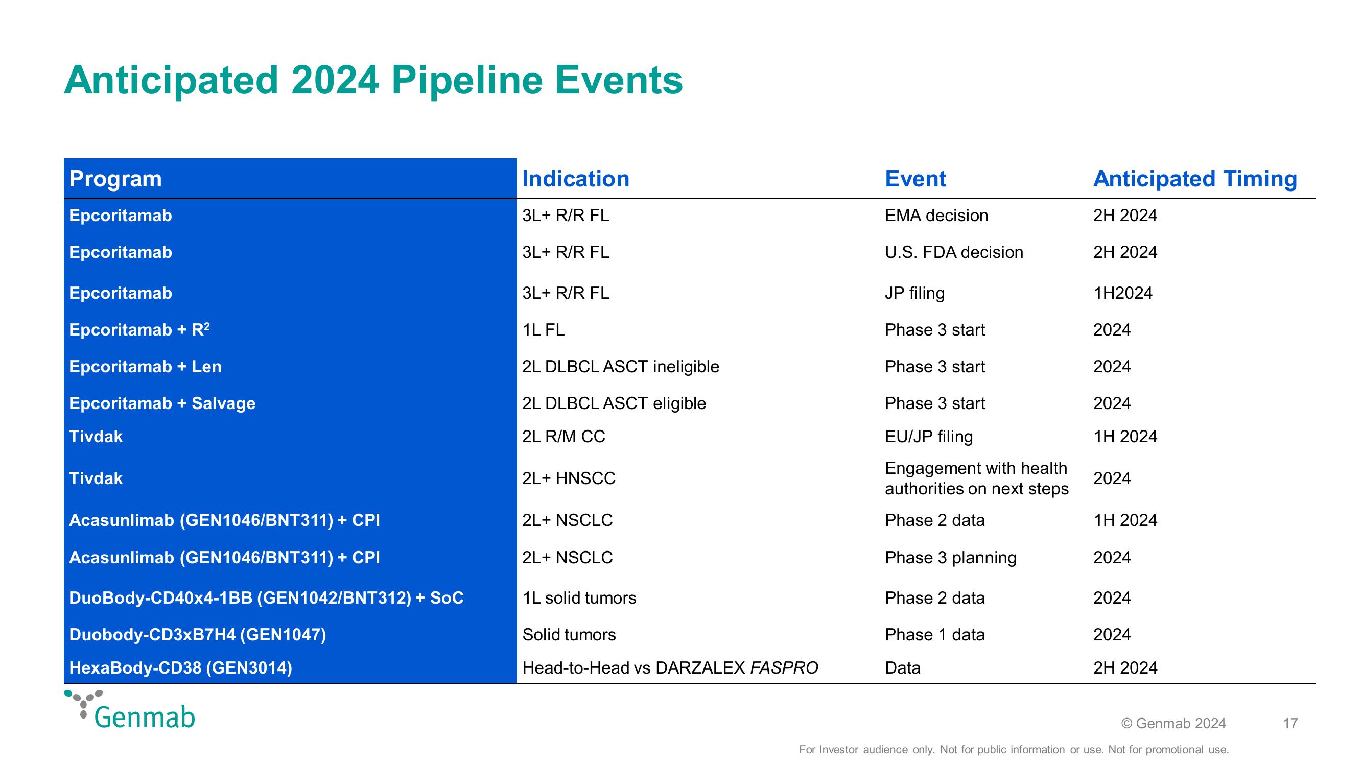The height and width of the screenshot is (766, 1362).
Task: Select "1H 2024" in the Acasunlimab Phase 2 data row
Action: (1125, 520)
